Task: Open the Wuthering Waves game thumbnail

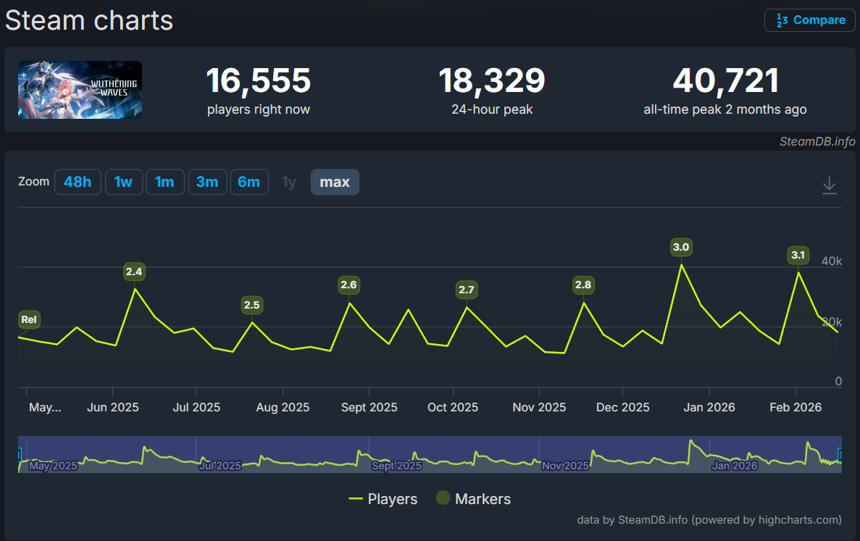Action: (x=80, y=90)
